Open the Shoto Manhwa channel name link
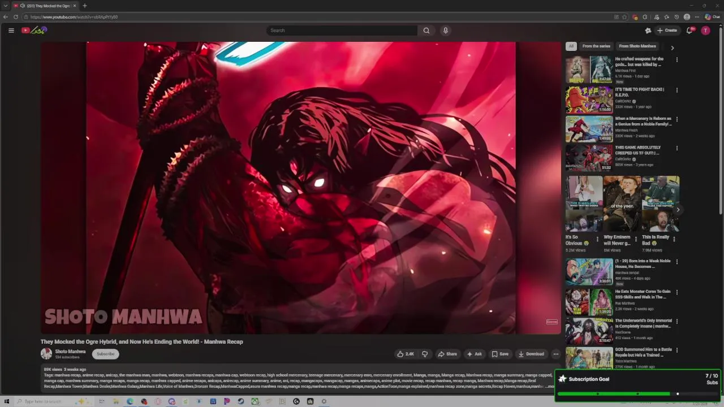This screenshot has width=724, height=407. pos(70,352)
